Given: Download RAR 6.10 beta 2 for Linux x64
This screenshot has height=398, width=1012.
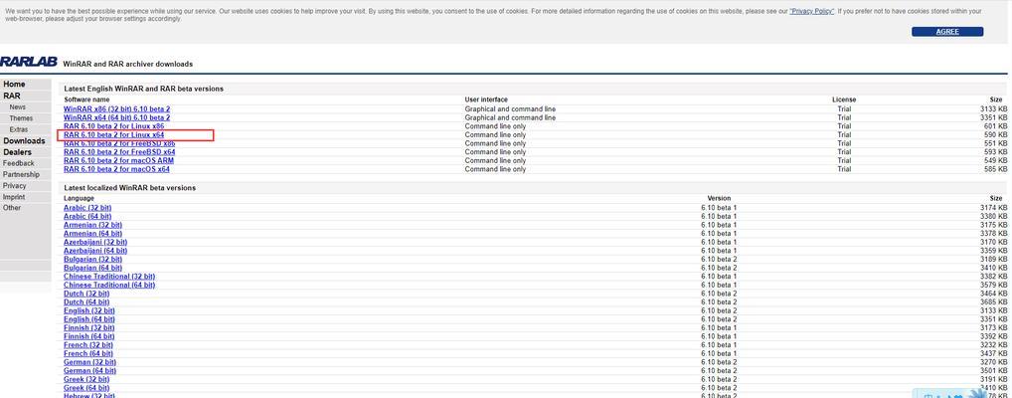Looking at the screenshot, I should coord(113,135).
